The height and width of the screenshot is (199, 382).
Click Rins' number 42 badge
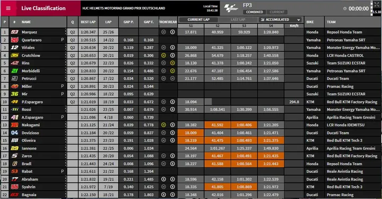pyautogui.click(x=15, y=63)
